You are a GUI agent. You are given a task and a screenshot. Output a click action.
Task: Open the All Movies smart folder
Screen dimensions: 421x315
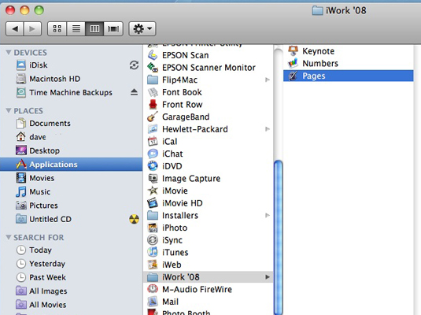[71, 305]
